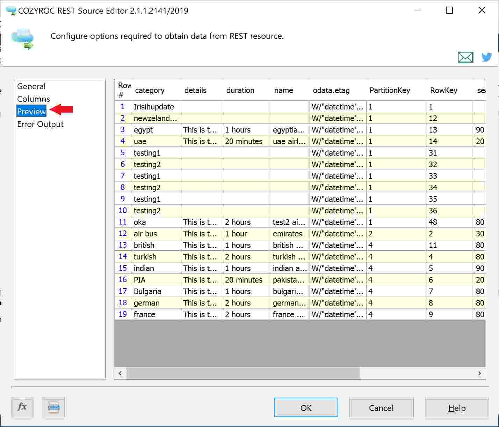
Task: Close the REST Source Editor window
Action: (x=482, y=10)
